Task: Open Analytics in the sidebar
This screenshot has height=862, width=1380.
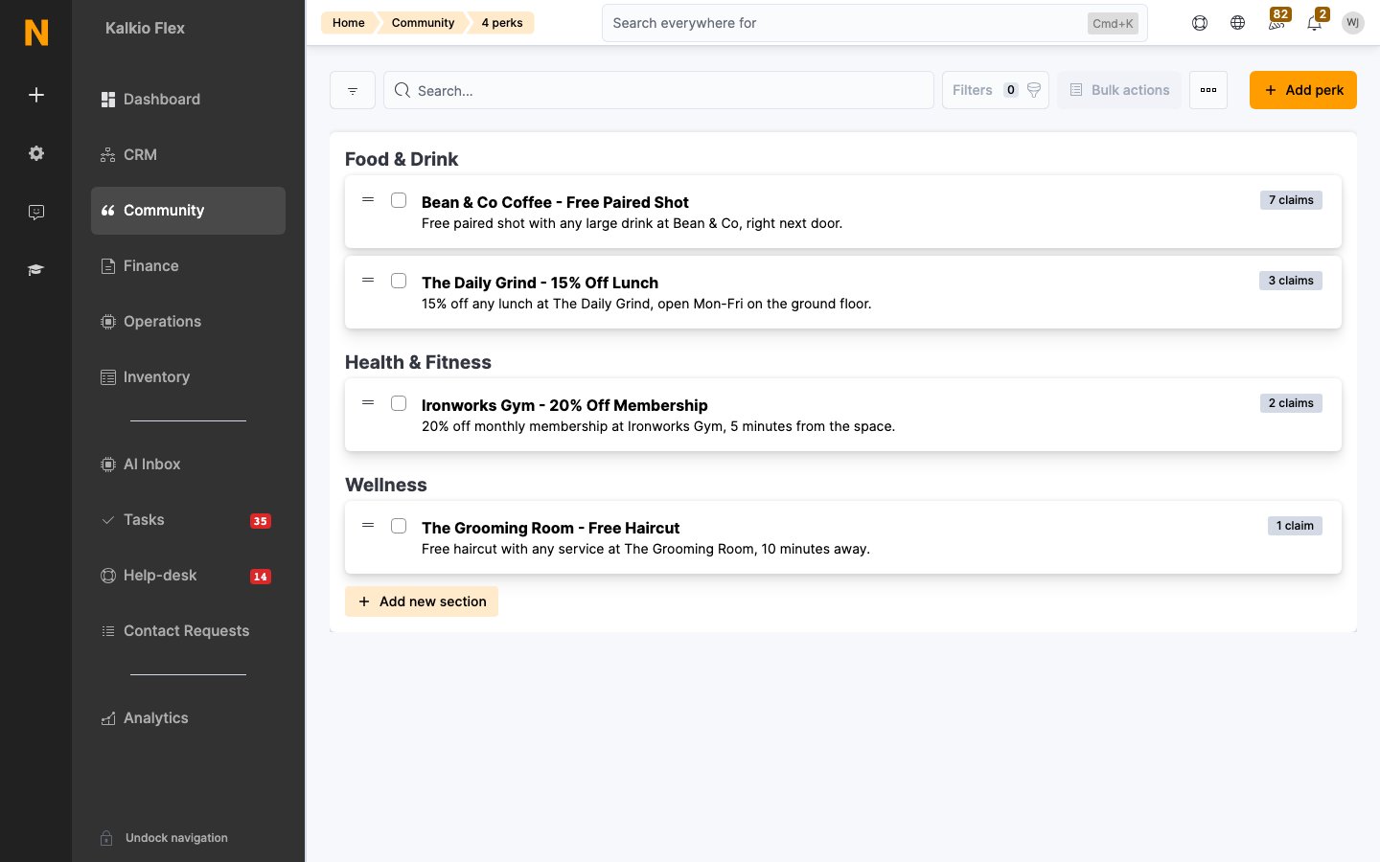Action: tap(188, 718)
